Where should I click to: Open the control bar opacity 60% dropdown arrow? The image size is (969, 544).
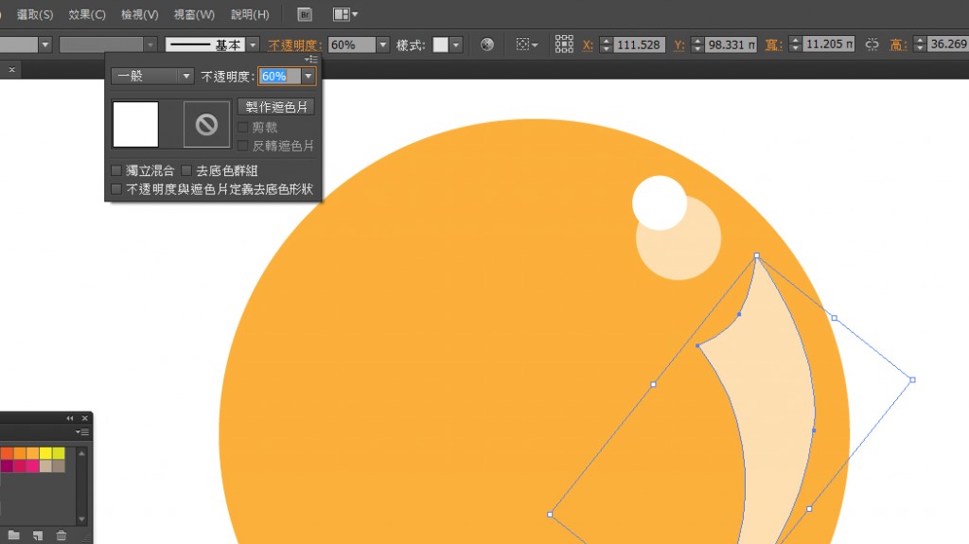[382, 44]
